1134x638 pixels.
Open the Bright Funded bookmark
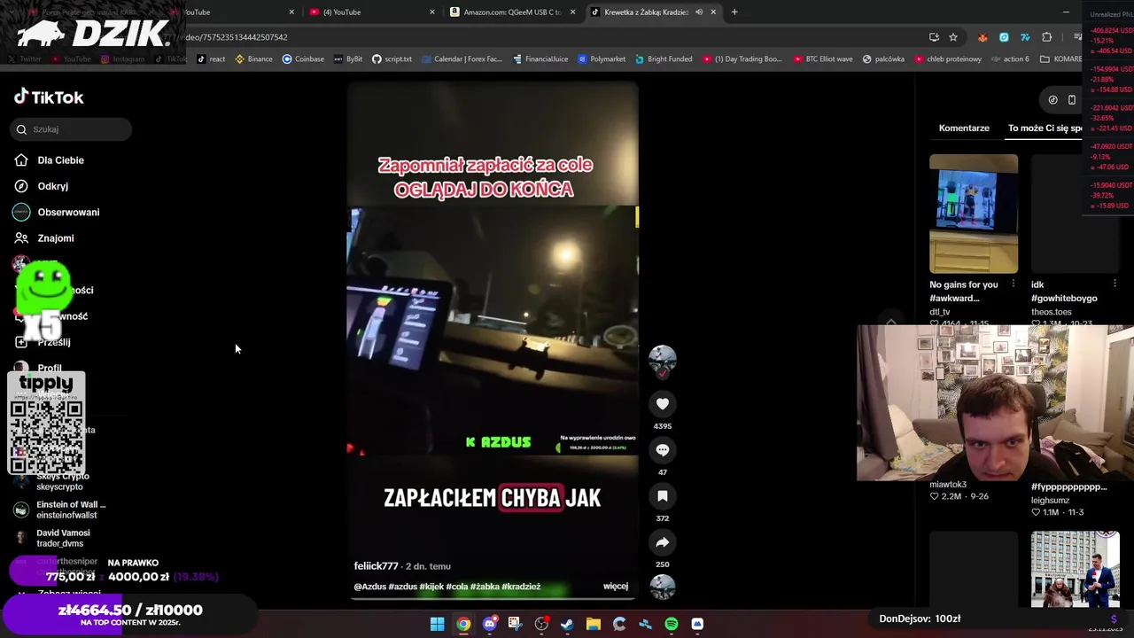pos(663,59)
